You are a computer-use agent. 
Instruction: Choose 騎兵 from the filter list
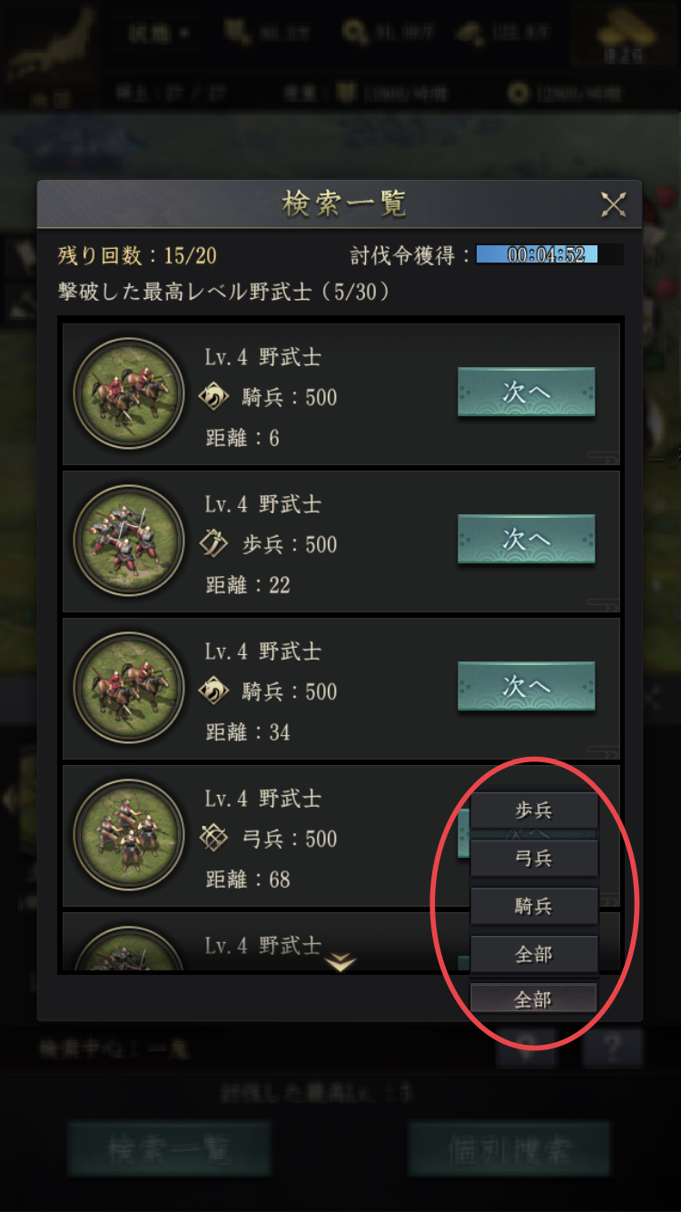(534, 907)
